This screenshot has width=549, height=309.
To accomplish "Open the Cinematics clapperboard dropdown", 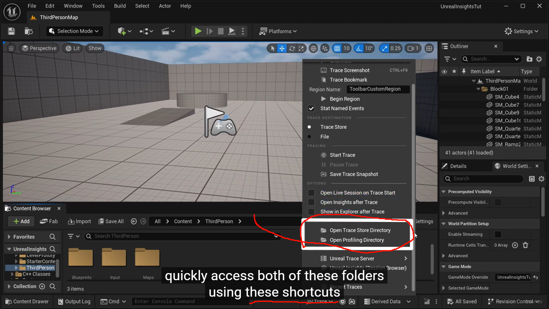I will pyautogui.click(x=168, y=31).
